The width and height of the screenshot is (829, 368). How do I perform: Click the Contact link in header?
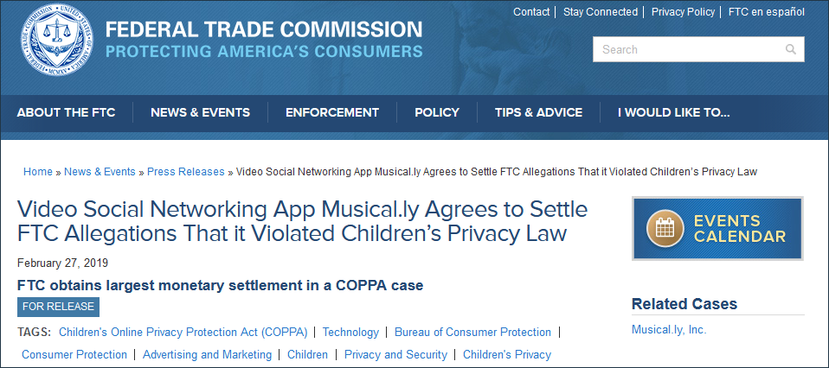531,12
